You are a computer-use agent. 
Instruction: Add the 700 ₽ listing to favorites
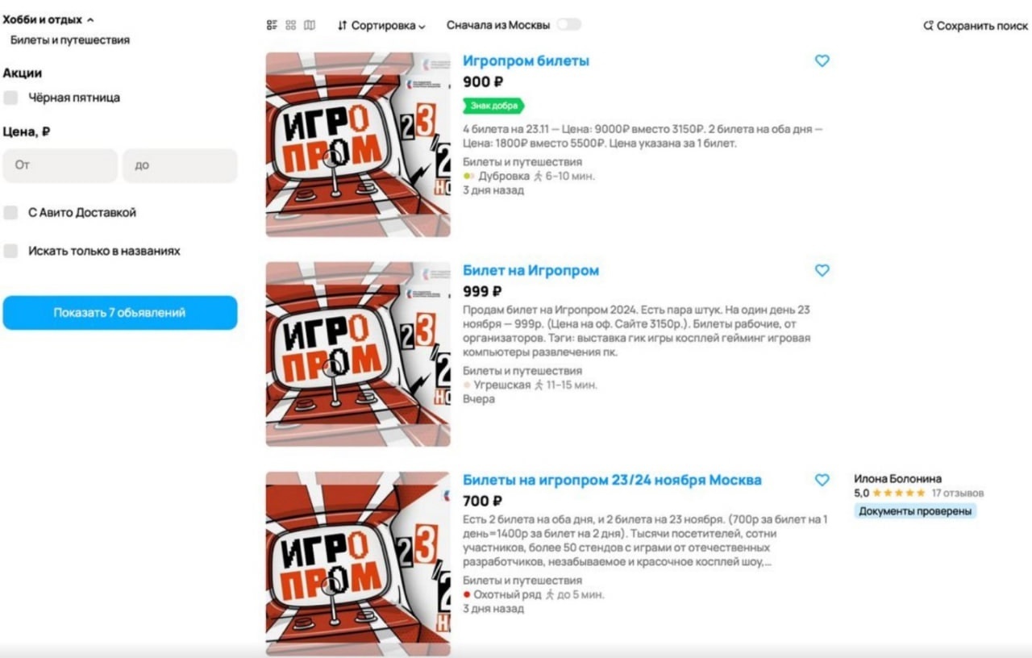pos(822,480)
